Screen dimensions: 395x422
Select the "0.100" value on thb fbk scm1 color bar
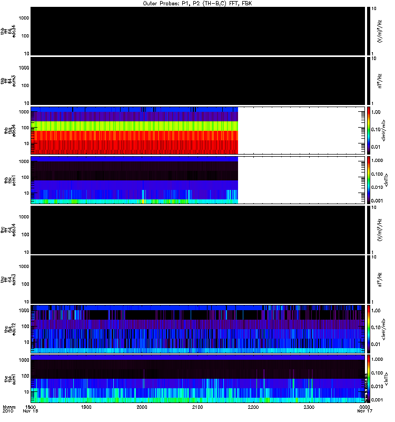pyautogui.click(x=377, y=174)
